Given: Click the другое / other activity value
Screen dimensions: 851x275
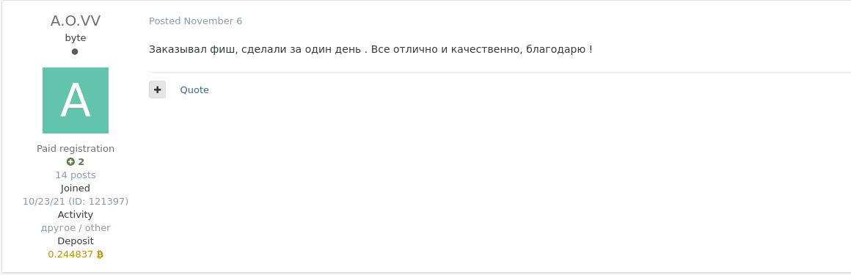Looking at the screenshot, I should coord(76,228).
